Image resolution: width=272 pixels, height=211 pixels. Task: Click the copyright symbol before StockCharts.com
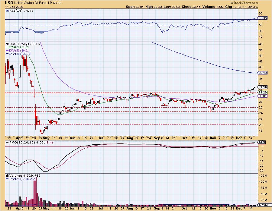(232, 3)
